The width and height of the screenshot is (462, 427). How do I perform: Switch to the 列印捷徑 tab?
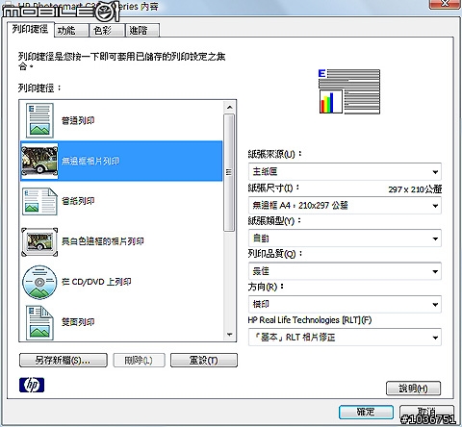point(30,29)
